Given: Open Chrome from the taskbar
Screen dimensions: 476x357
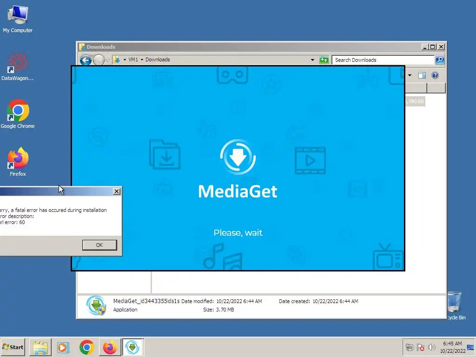Looking at the screenshot, I should point(86,347).
